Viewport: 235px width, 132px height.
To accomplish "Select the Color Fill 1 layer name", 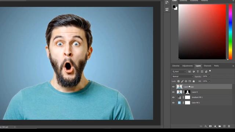I will [x=196, y=103].
